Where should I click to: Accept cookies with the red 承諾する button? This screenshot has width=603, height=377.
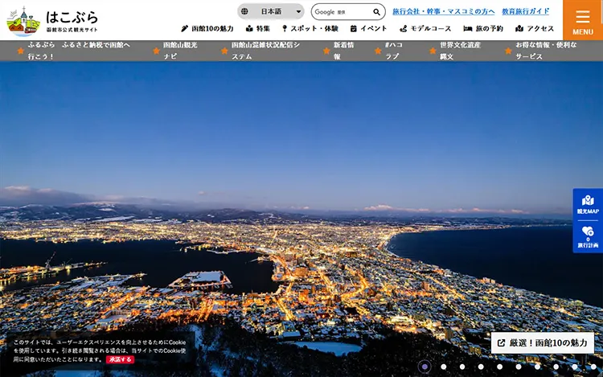tap(121, 359)
